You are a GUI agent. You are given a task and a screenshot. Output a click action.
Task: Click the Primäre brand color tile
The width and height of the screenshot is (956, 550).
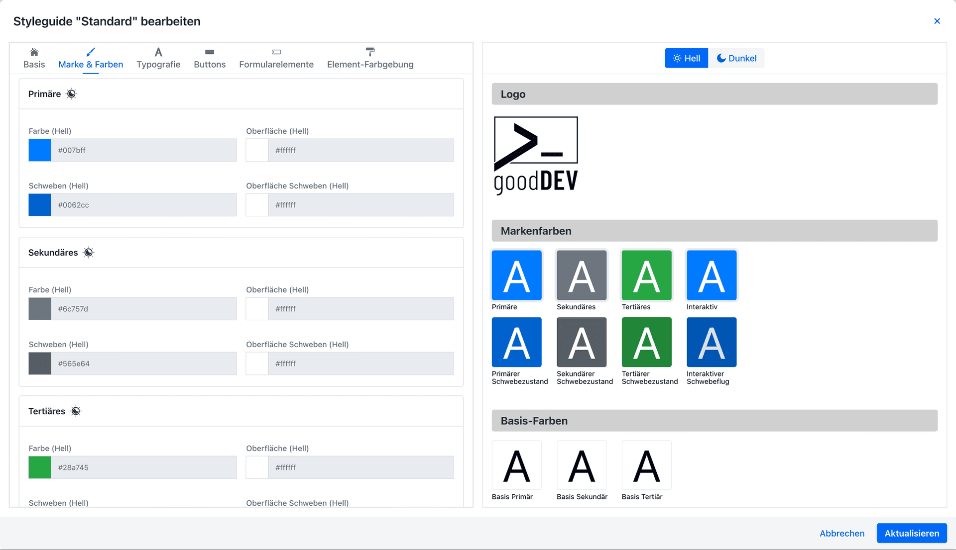click(x=517, y=275)
